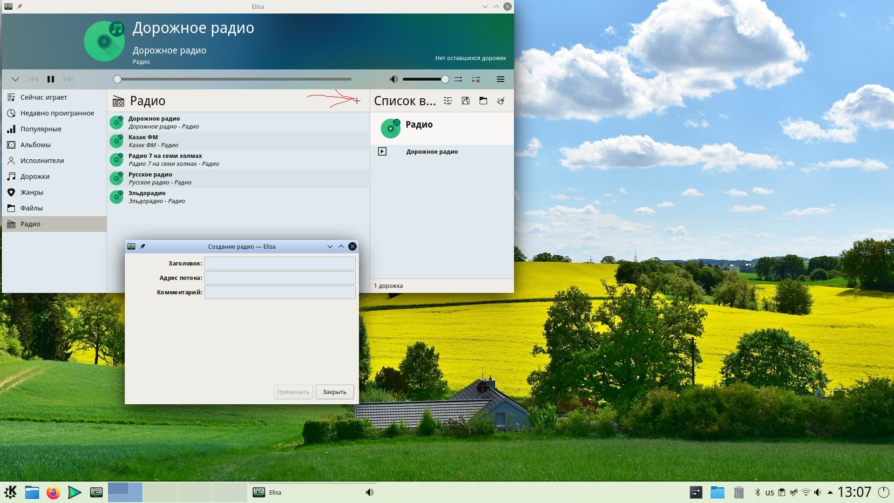This screenshot has width=894, height=503.
Task: Click the add radio plus icon
Action: click(357, 101)
